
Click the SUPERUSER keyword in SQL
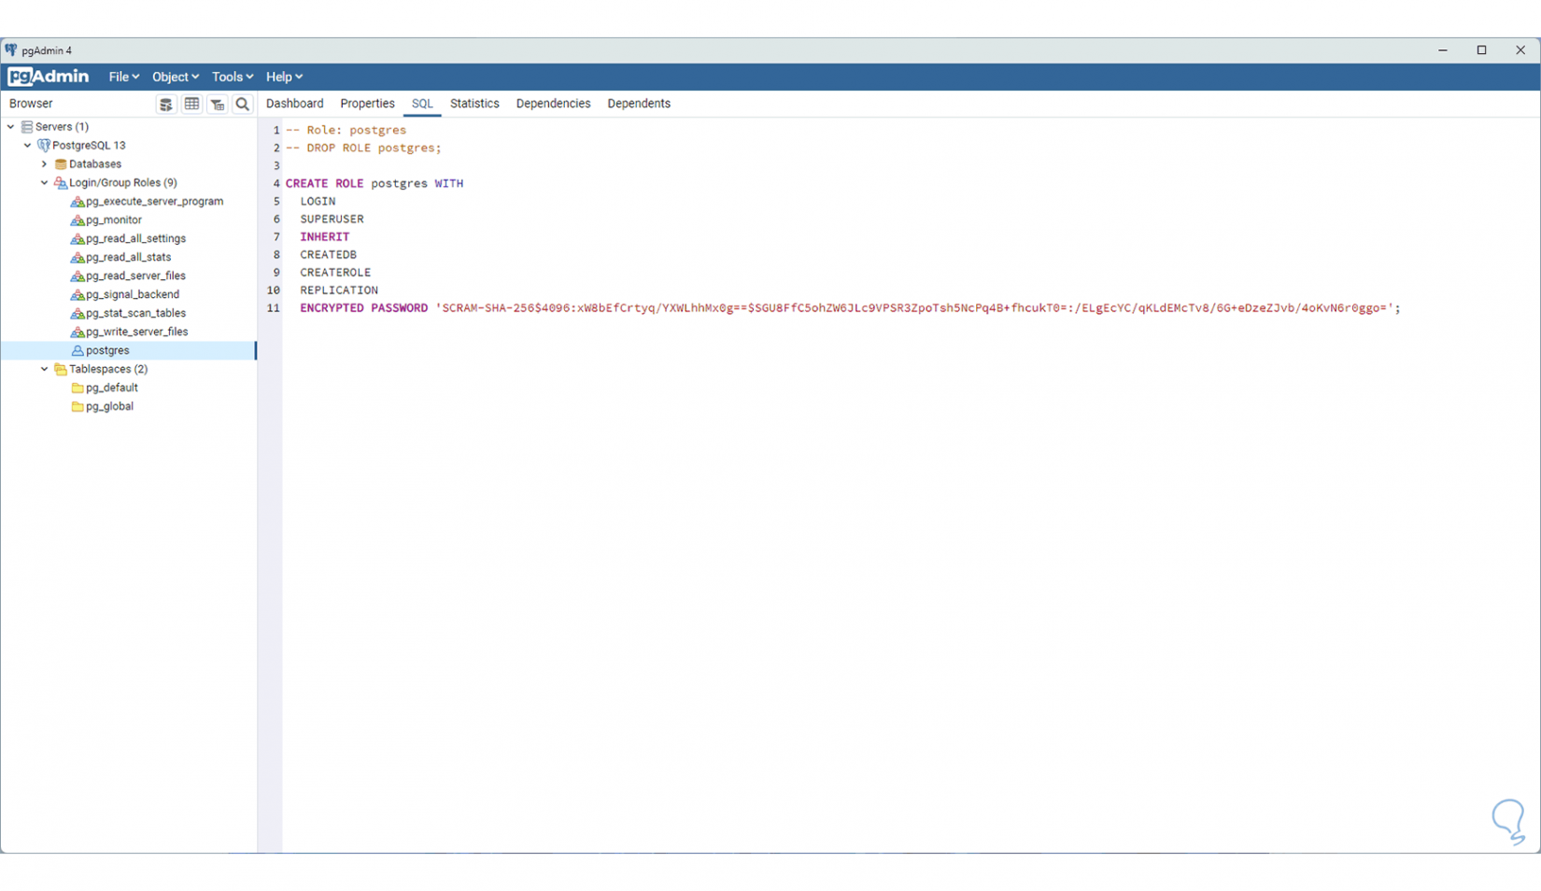tap(332, 219)
